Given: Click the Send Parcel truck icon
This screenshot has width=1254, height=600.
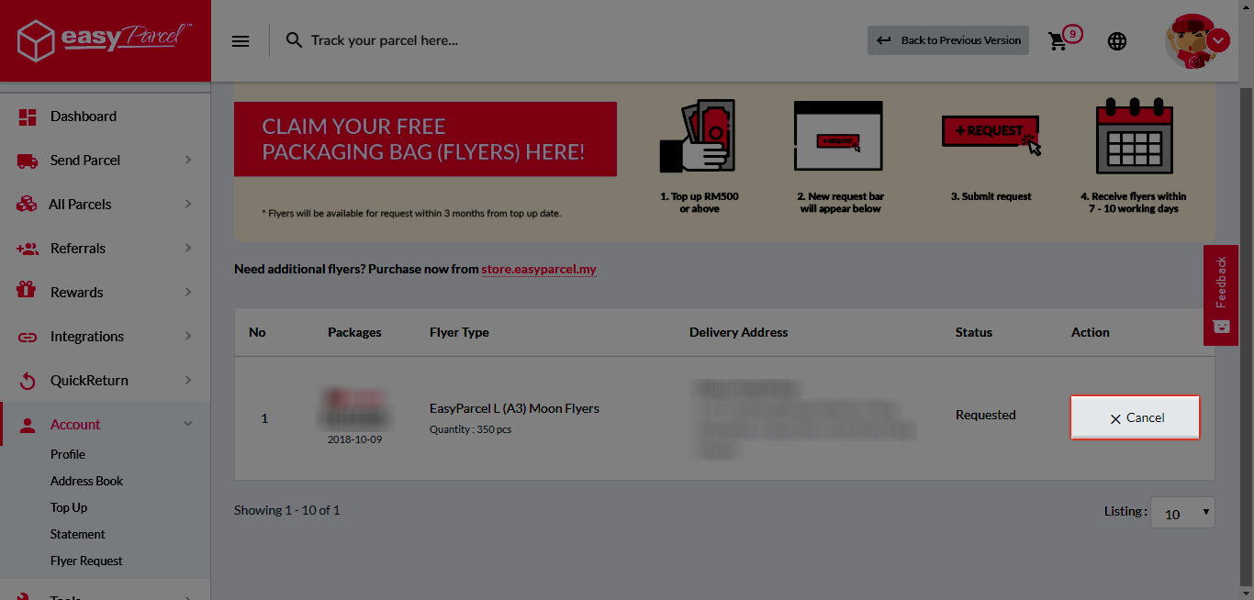Looking at the screenshot, I should tap(28, 161).
